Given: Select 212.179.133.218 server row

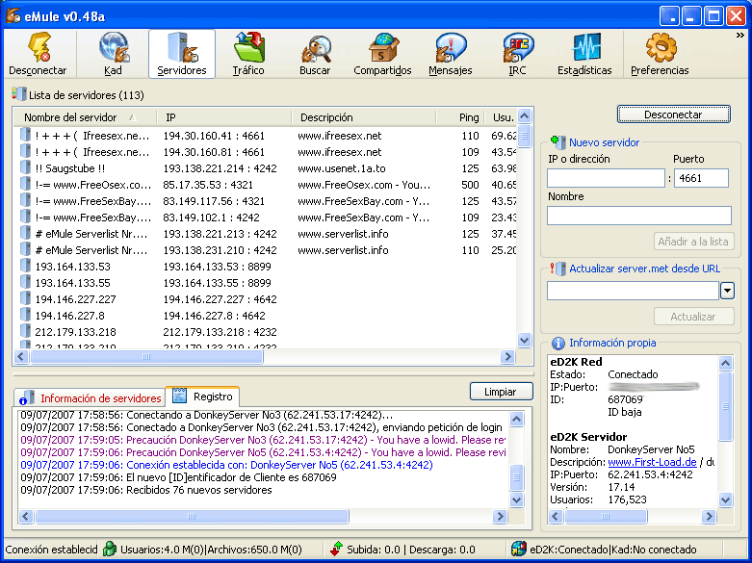Looking at the screenshot, I should tap(265, 331).
